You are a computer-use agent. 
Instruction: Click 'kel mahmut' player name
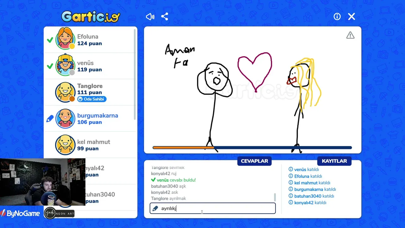pyautogui.click(x=94, y=142)
